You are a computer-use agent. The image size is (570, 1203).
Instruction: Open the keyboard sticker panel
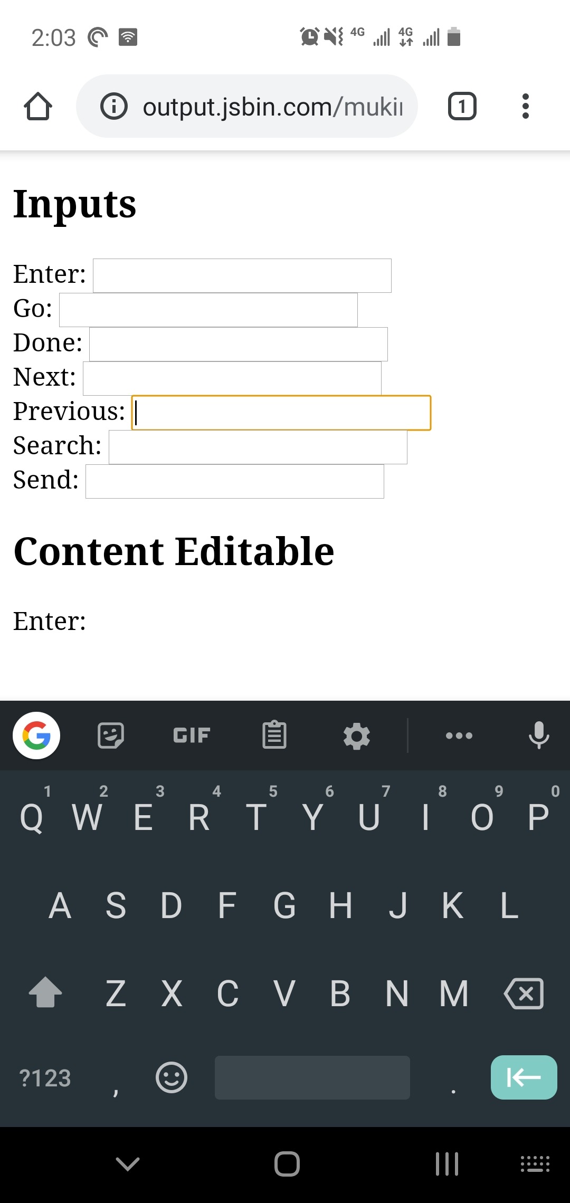pos(111,736)
